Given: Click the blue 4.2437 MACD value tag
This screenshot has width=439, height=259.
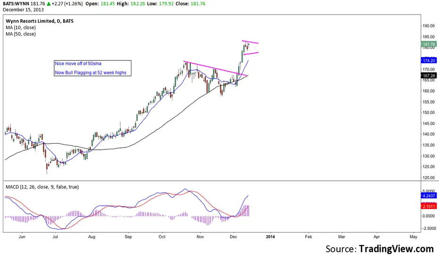Looking at the screenshot, I should pyautogui.click(x=429, y=196).
